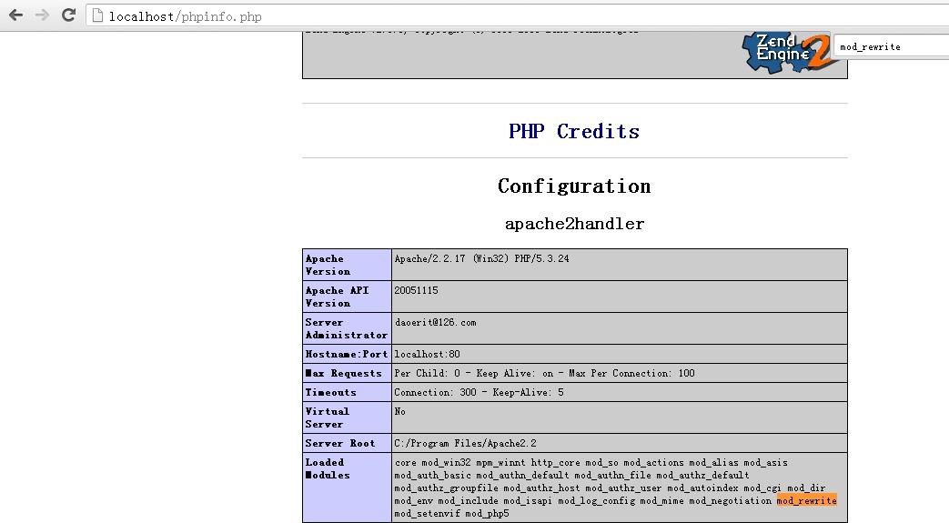Click the Configuration heading
The width and height of the screenshot is (949, 523).
pyautogui.click(x=574, y=186)
